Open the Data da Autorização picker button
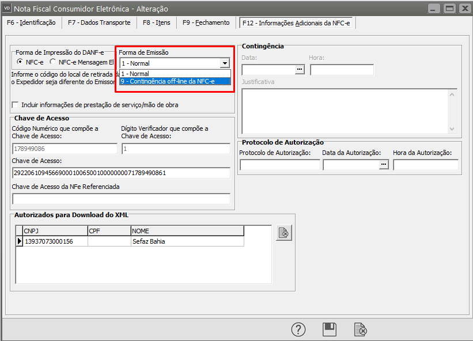Image resolution: width=473 pixels, height=341 pixels. pos(383,165)
